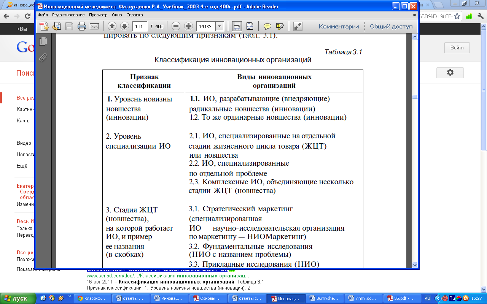This screenshot has width=487, height=304.
Task: Click heading 'Классификация инновационных организаций'
Action: (233, 60)
